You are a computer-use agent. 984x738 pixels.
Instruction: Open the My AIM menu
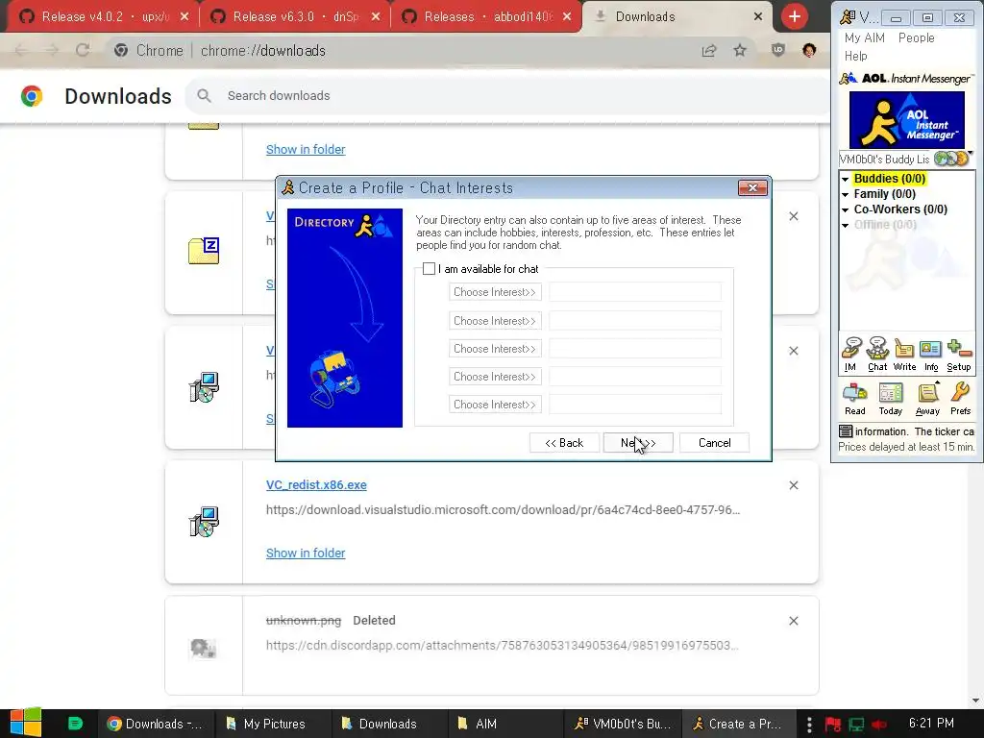tap(864, 37)
